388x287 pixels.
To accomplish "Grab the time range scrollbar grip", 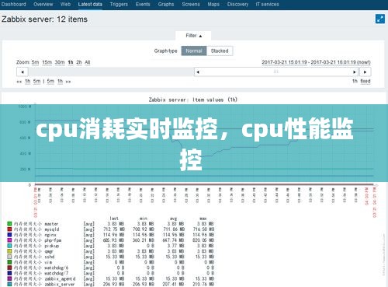I will tap(276, 72).
